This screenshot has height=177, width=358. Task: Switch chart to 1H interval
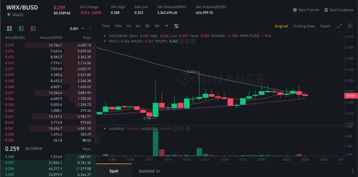[x=129, y=26]
